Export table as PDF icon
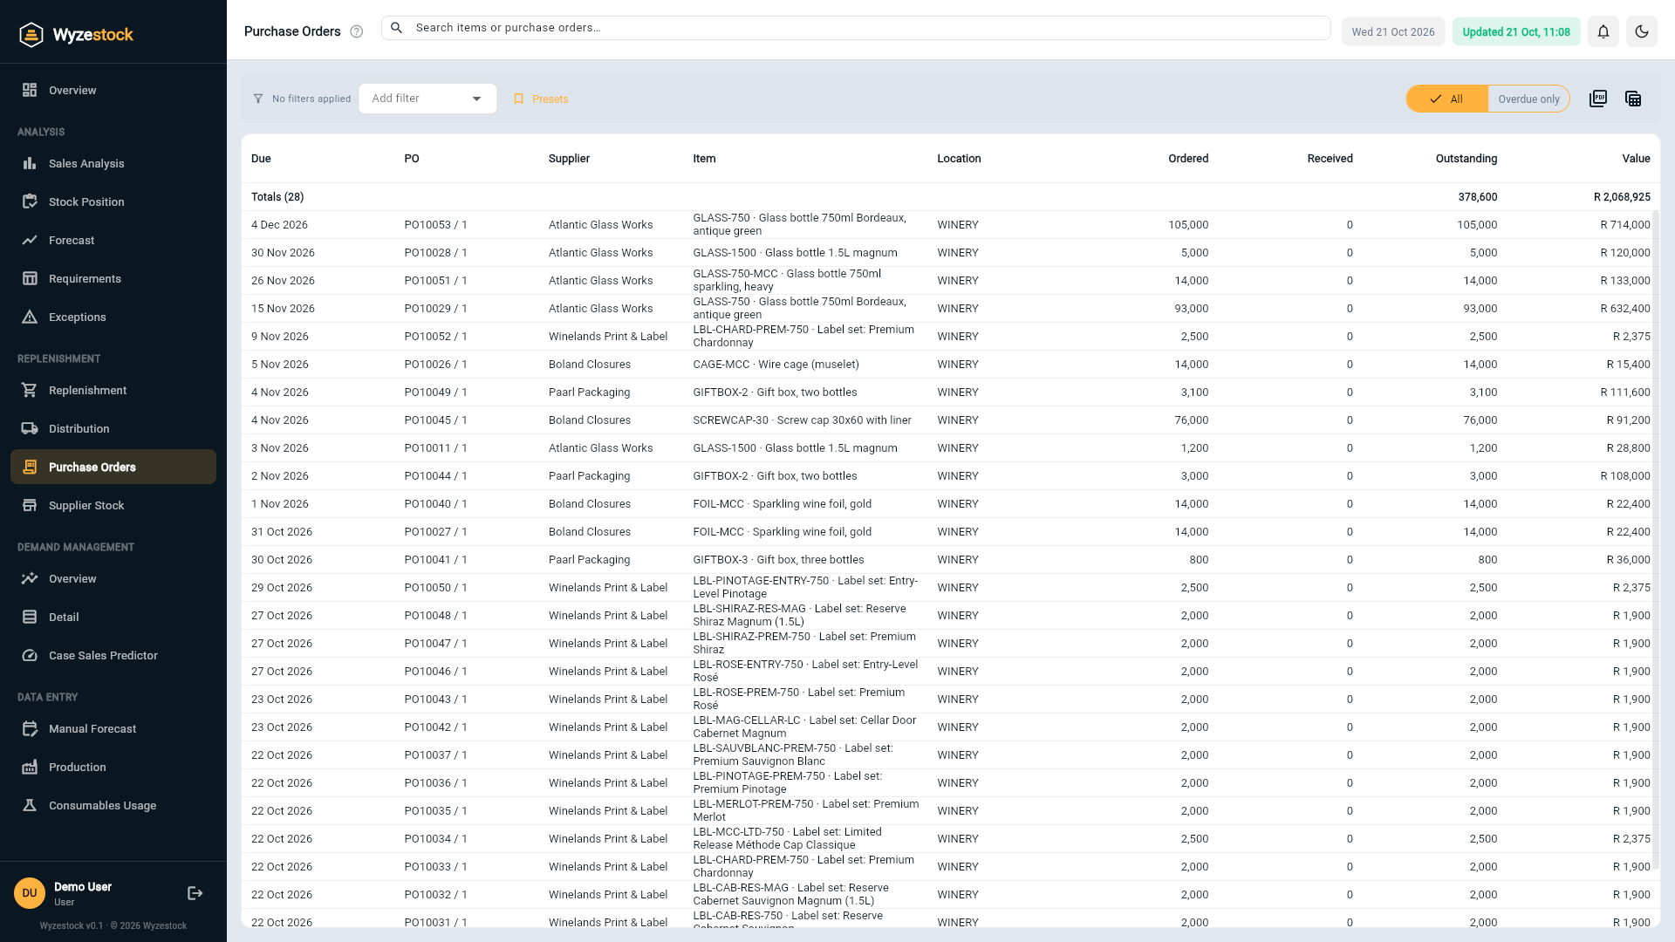The width and height of the screenshot is (1675, 942). coord(1598,99)
